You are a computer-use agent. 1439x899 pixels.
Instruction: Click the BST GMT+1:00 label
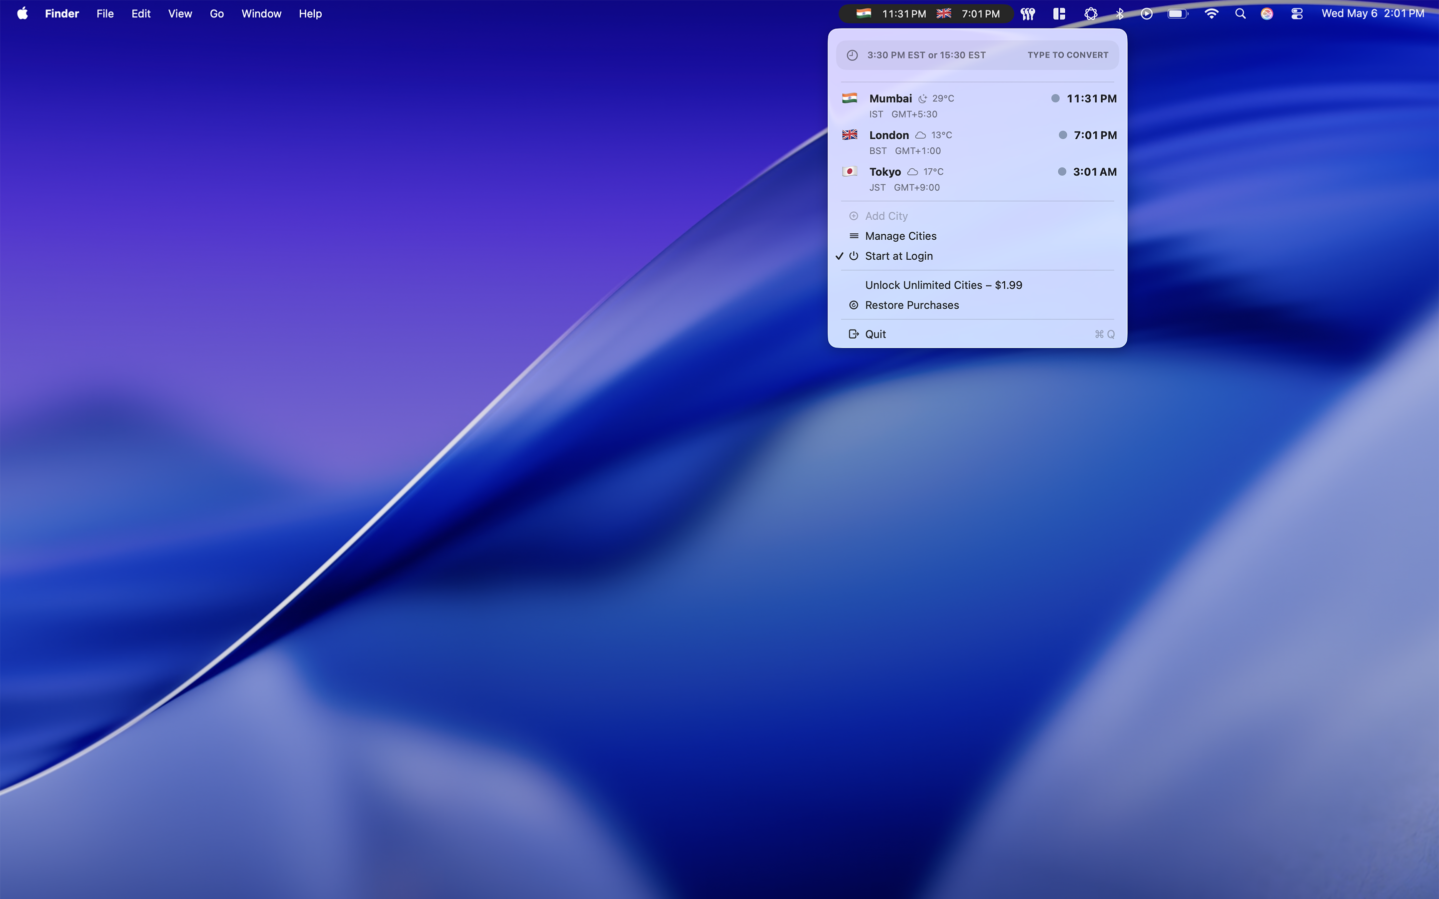pyautogui.click(x=904, y=151)
